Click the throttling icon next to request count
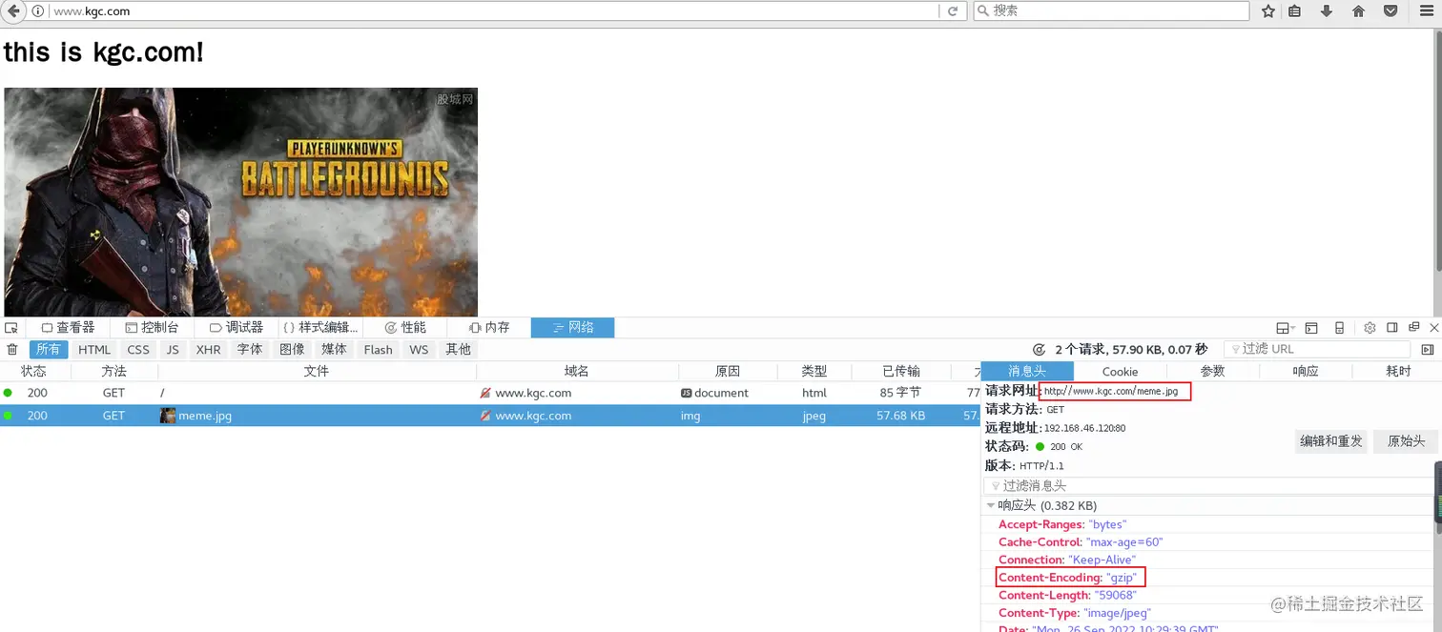The height and width of the screenshot is (632, 1442). point(1040,349)
